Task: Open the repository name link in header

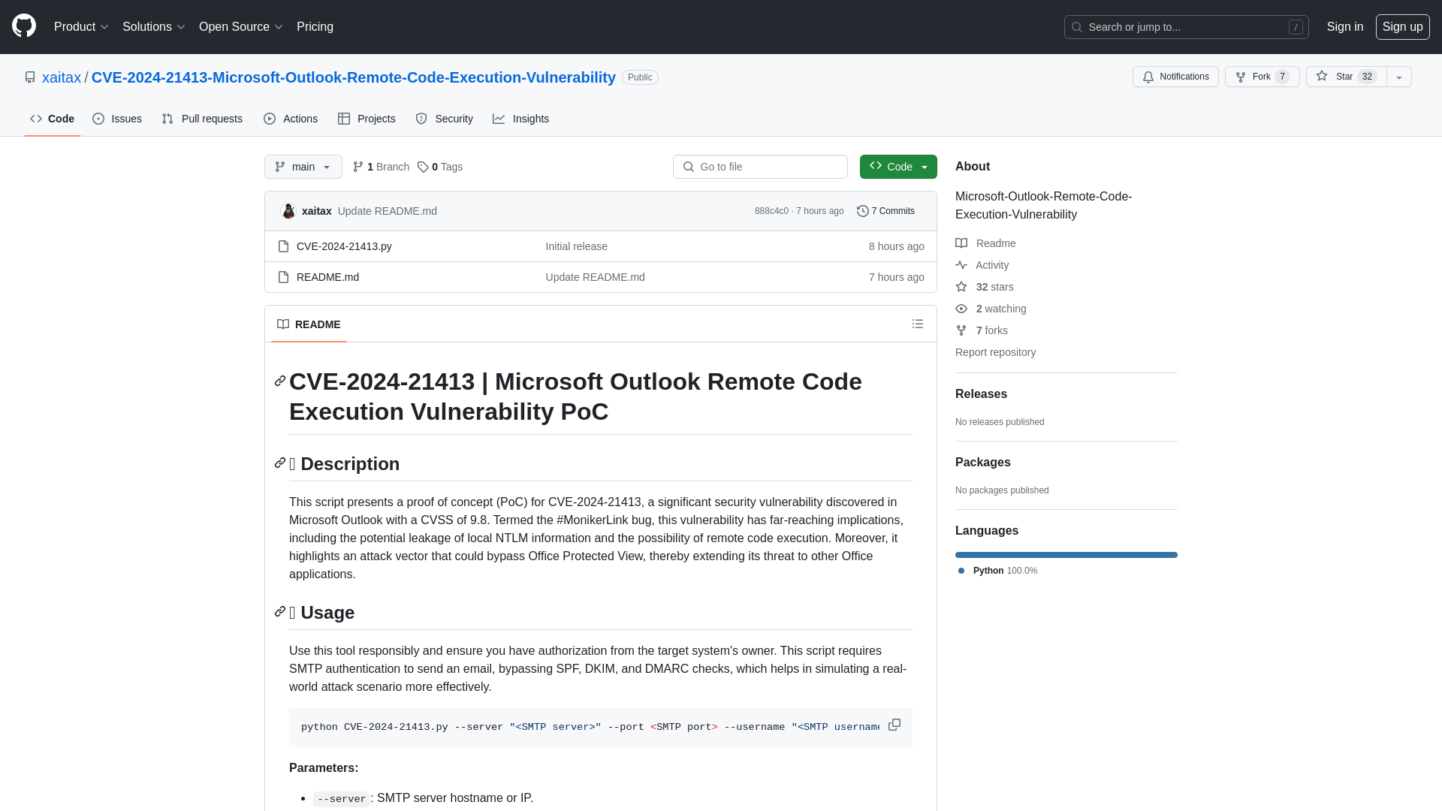Action: (354, 77)
